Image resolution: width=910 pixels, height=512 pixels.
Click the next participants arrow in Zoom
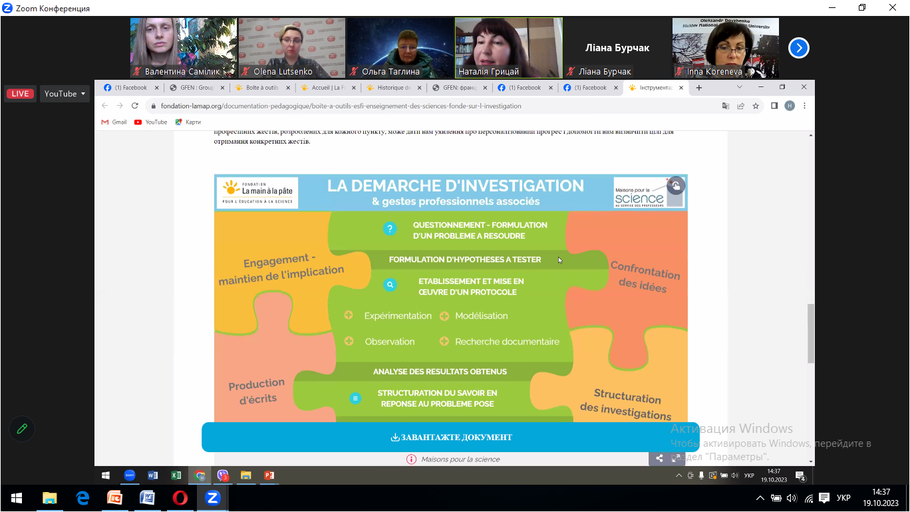799,48
